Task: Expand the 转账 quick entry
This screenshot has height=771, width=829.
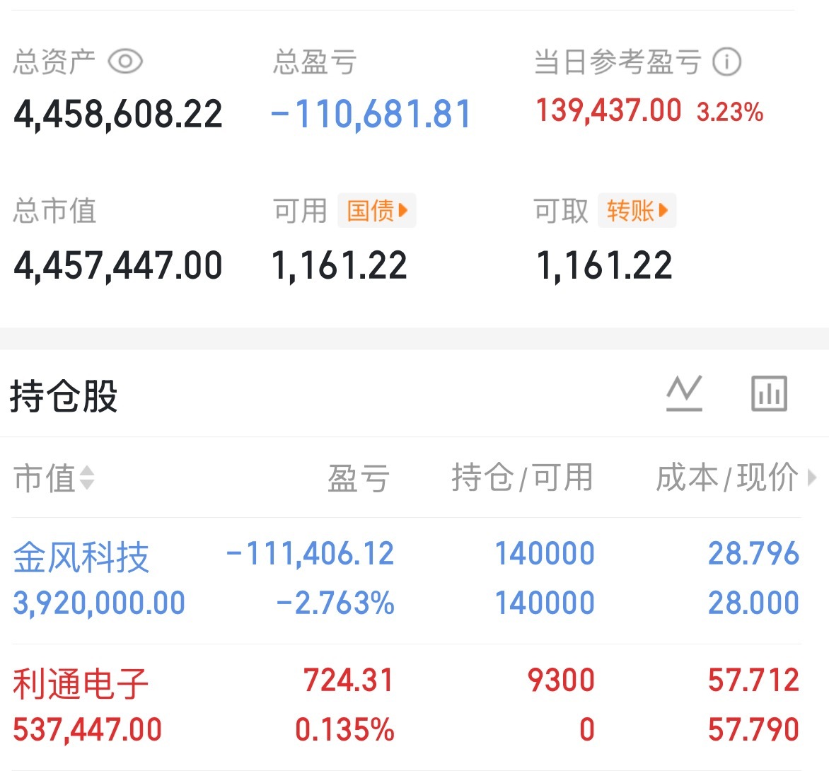Action: pos(636,210)
